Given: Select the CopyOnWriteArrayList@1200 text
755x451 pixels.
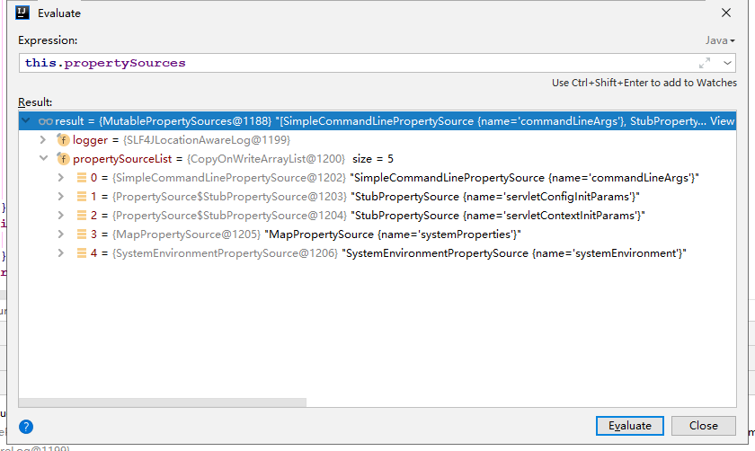Looking at the screenshot, I should [x=266, y=159].
